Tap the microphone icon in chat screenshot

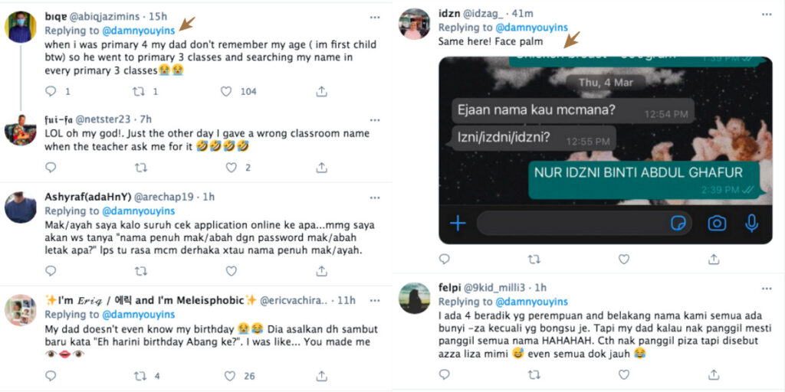tap(751, 223)
